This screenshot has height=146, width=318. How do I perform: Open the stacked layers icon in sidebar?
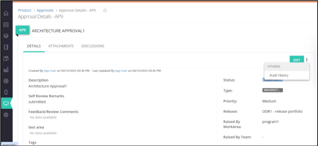pos(6,36)
